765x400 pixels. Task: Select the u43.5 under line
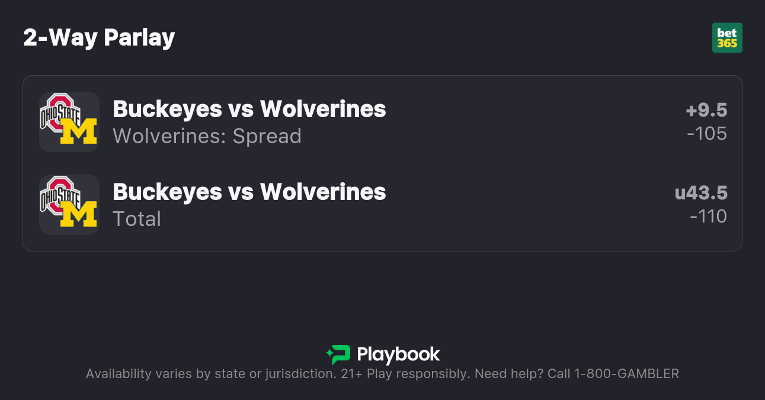[701, 193]
